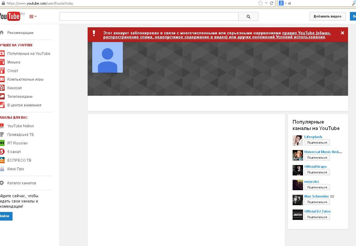This screenshot has height=246, width=356.
Task: Click the 5 канал channel icon
Action: [2, 152]
